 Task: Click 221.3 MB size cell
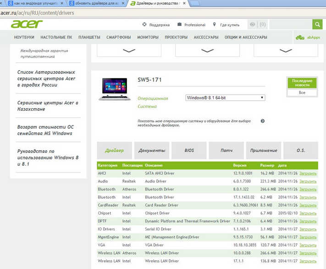tap(268, 181)
